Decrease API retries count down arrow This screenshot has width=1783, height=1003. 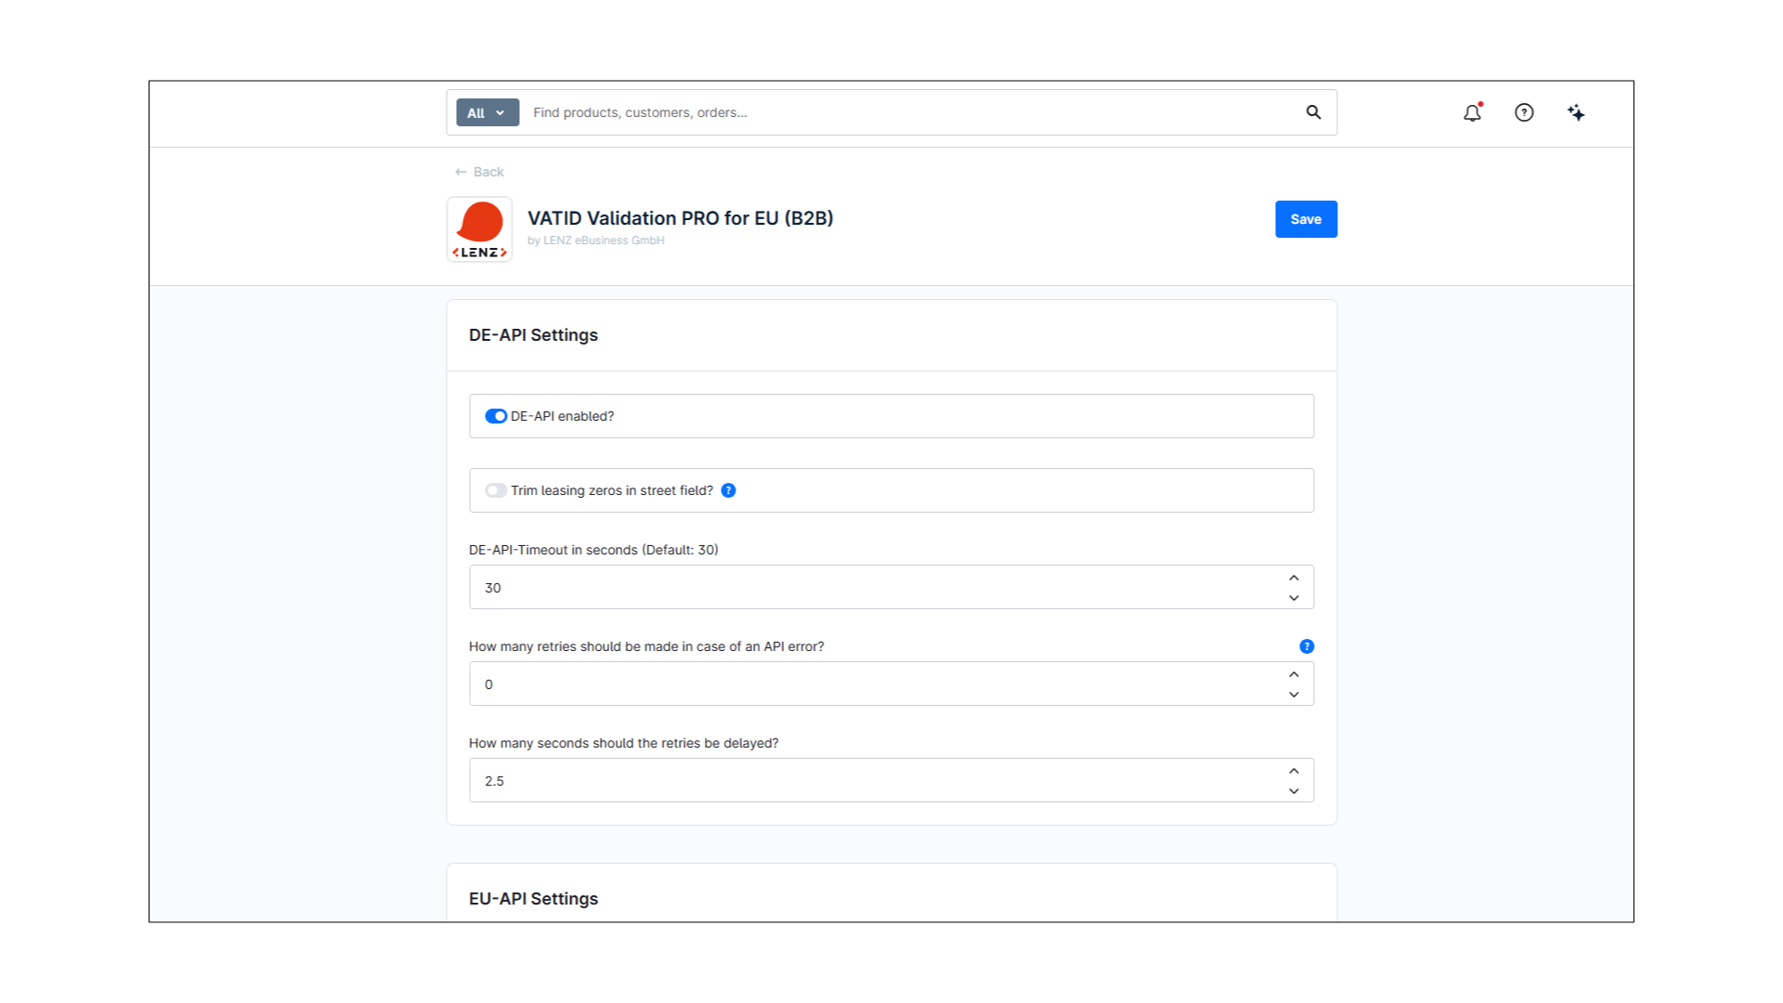[1294, 695]
